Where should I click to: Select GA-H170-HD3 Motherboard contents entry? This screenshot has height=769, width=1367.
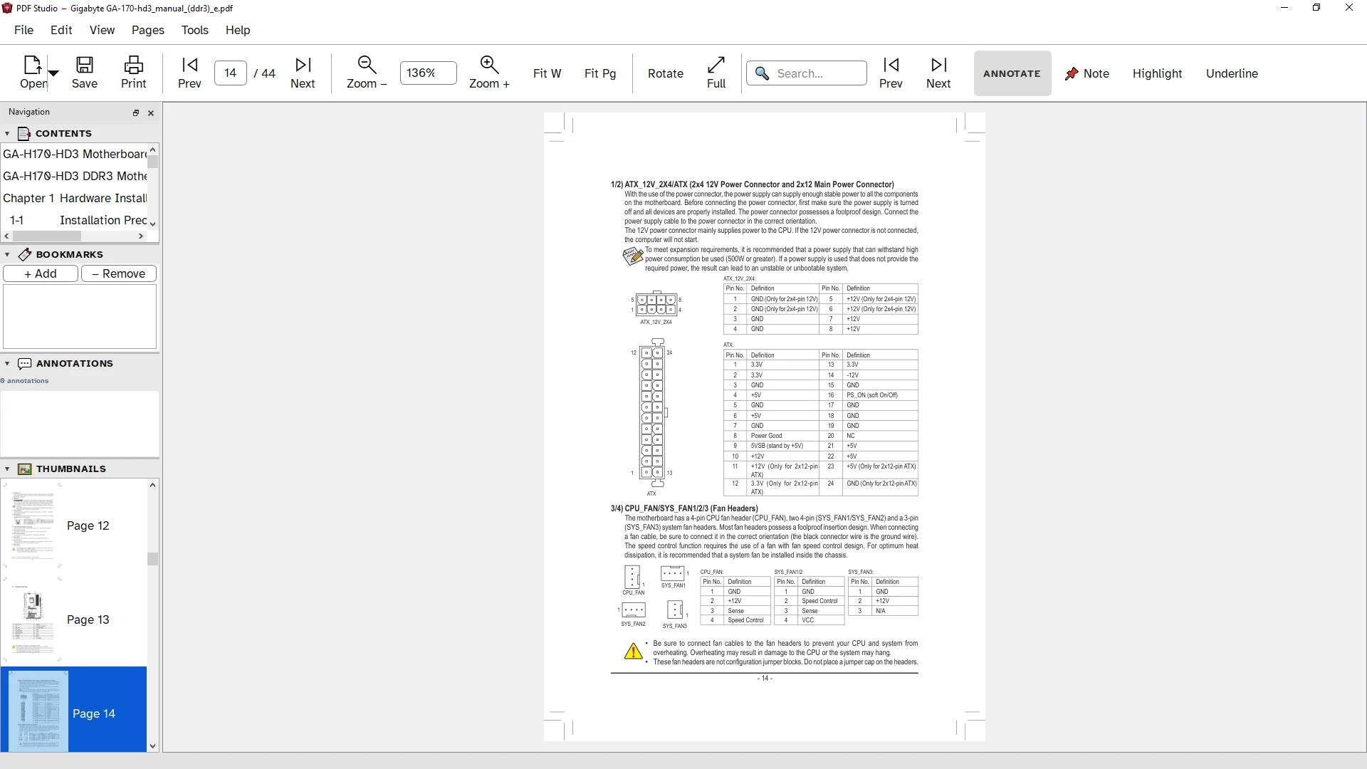coord(74,154)
